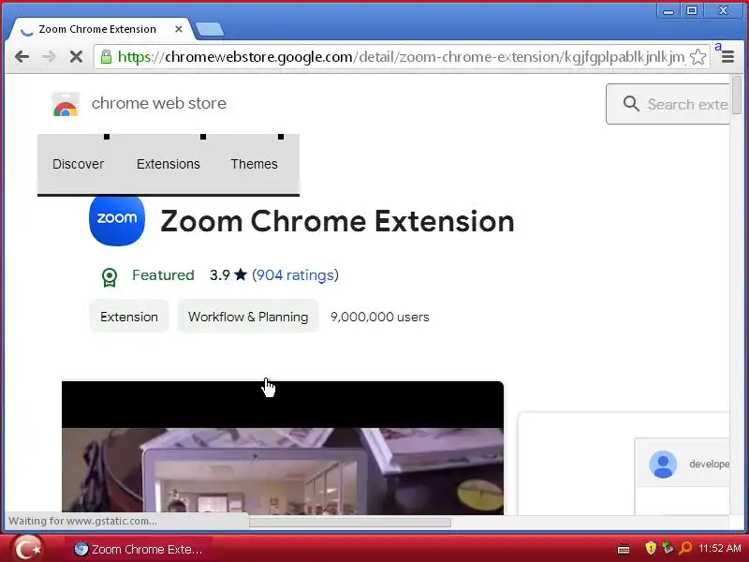Click the green padlock security icon

click(x=106, y=57)
